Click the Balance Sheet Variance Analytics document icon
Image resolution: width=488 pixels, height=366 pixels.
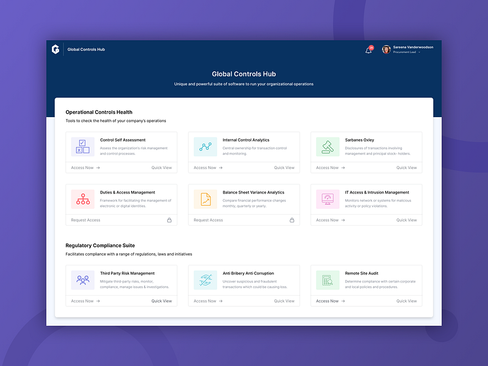(206, 199)
